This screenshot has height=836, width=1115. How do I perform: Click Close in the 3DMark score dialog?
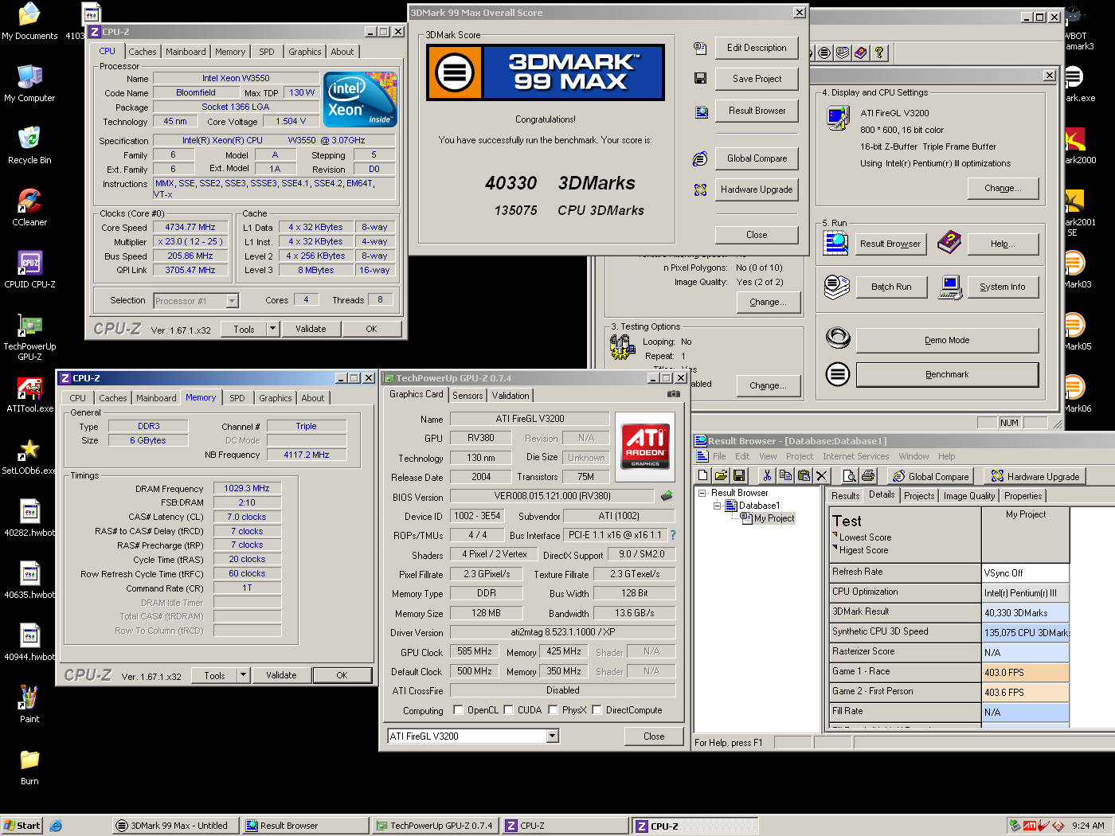757,235
